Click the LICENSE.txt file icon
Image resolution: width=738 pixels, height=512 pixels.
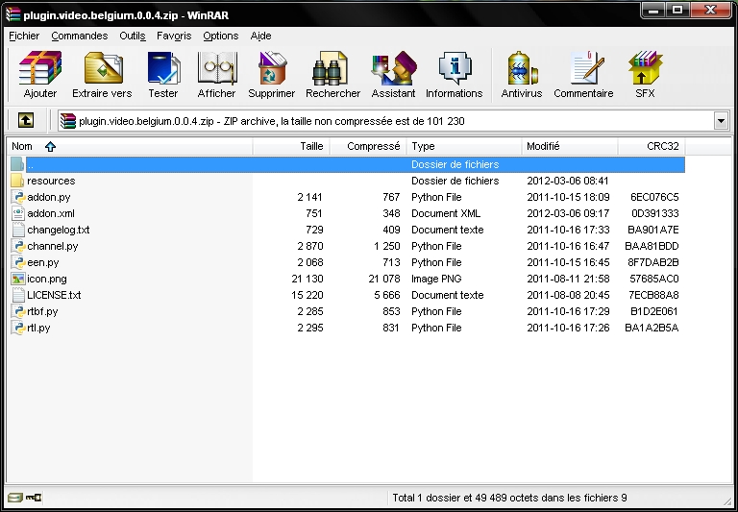click(x=18, y=295)
